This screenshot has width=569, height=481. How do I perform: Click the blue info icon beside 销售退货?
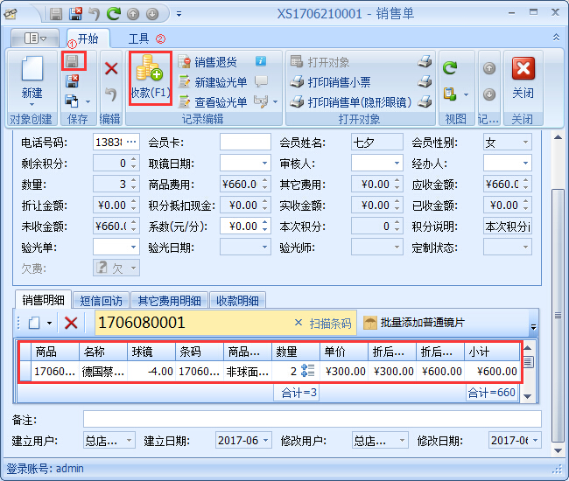click(261, 61)
